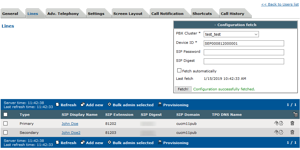Click the mouse icon in the Primary row
300x150 pixels.
coord(276,123)
